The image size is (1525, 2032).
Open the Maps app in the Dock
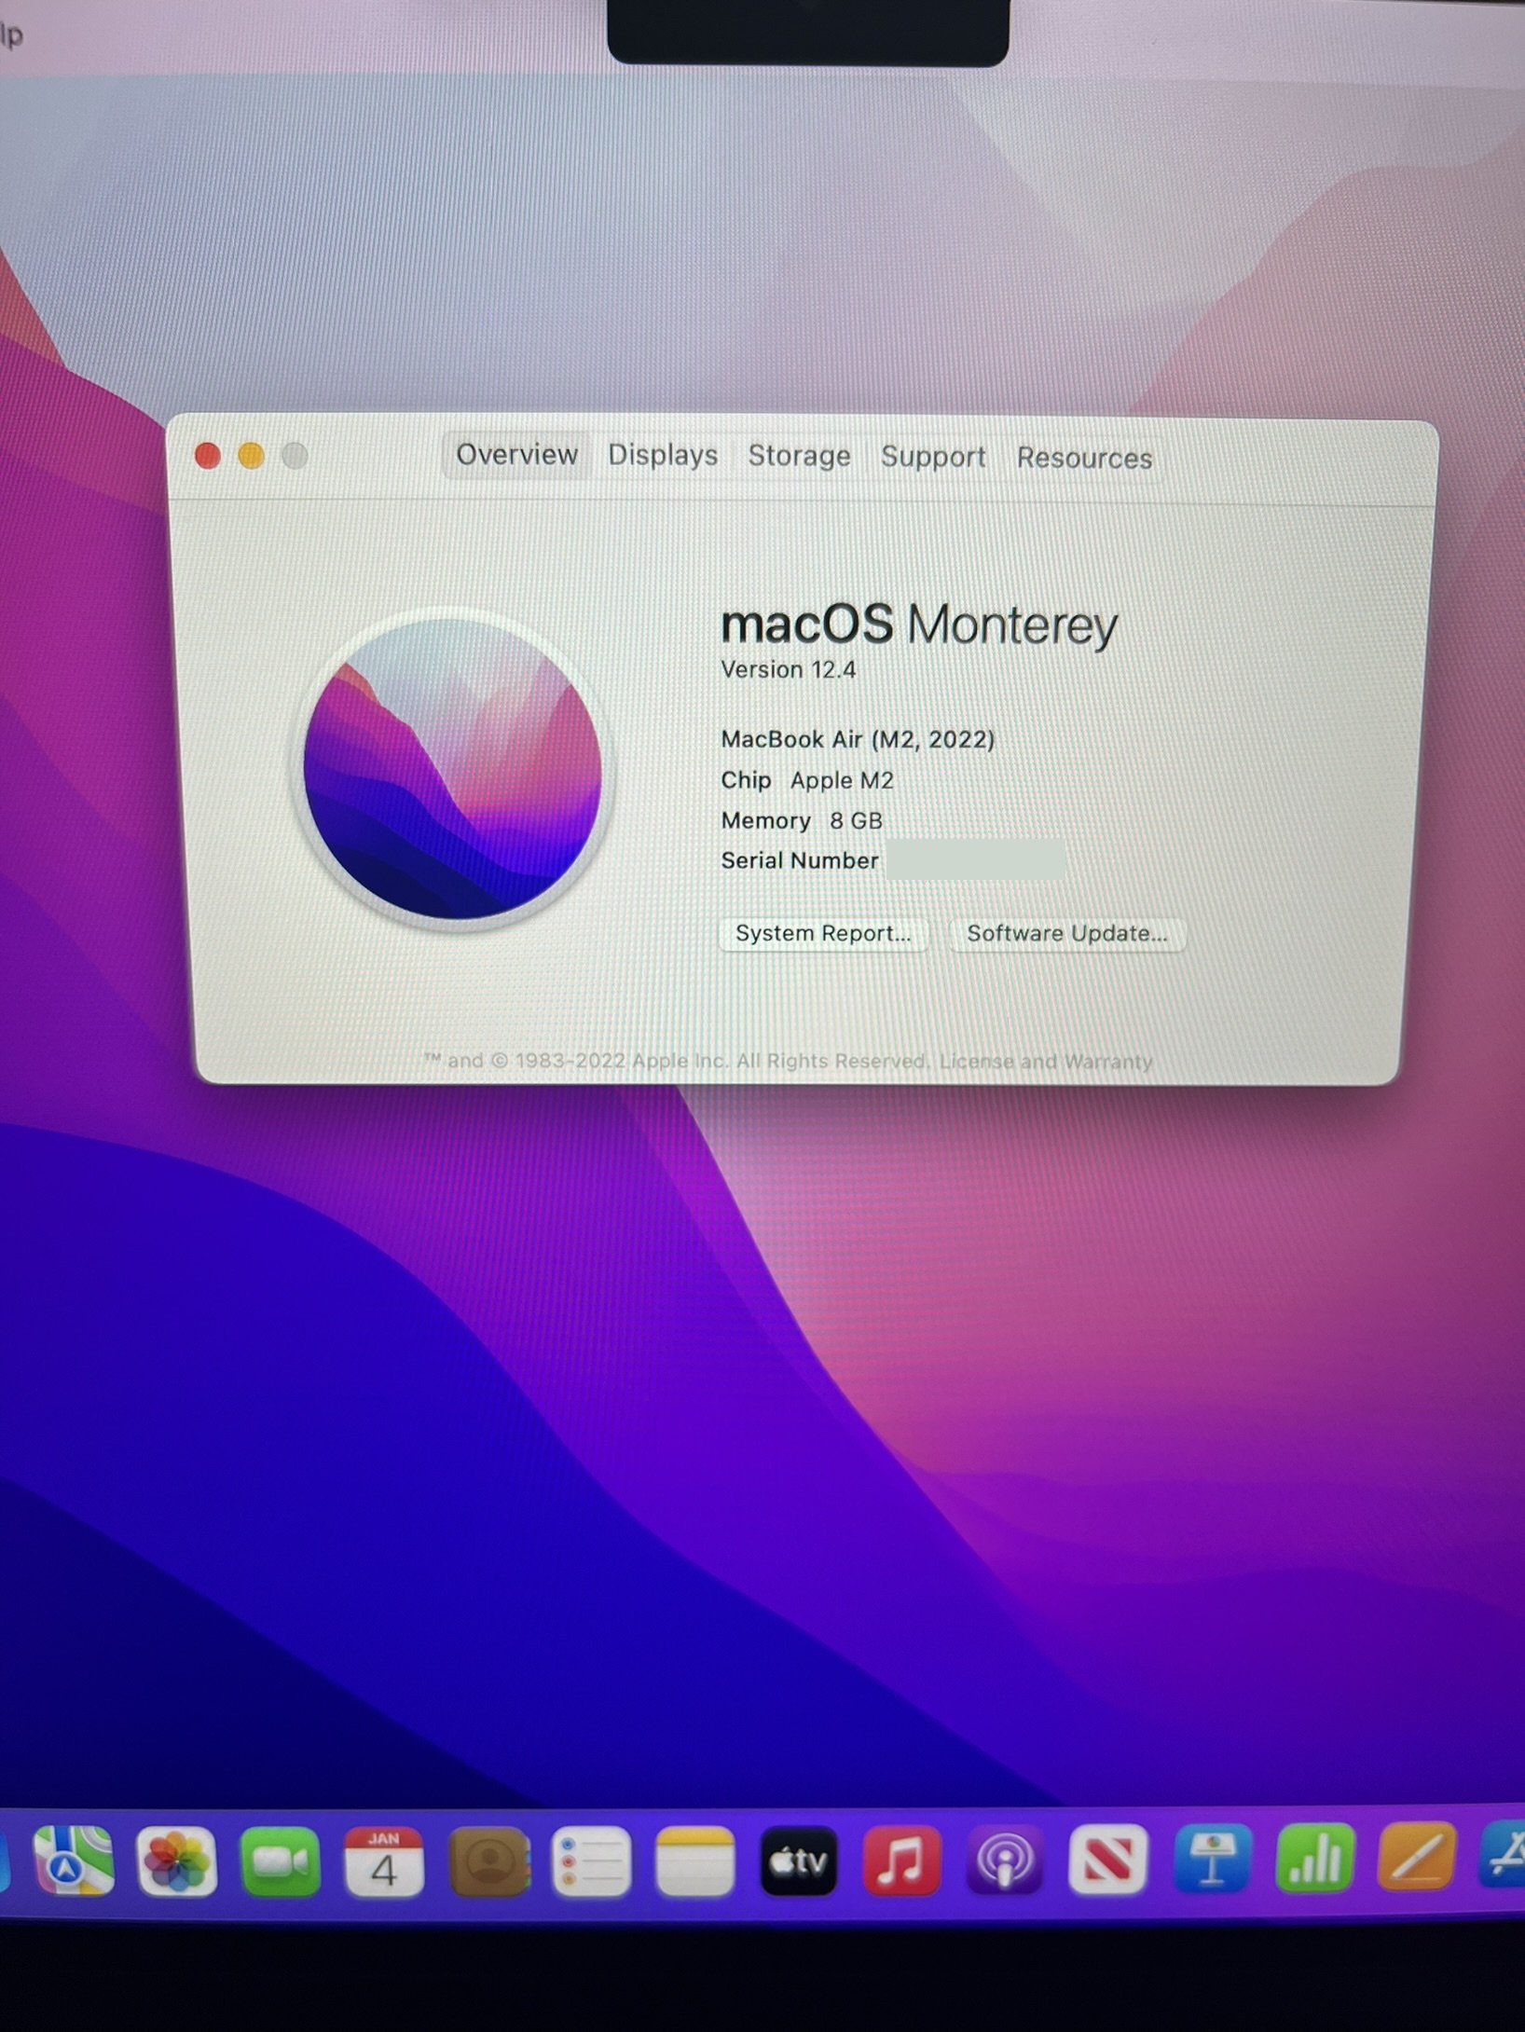[74, 1860]
